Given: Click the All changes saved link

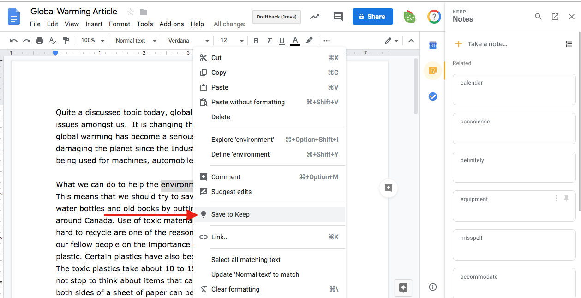Looking at the screenshot, I should pyautogui.click(x=229, y=24).
